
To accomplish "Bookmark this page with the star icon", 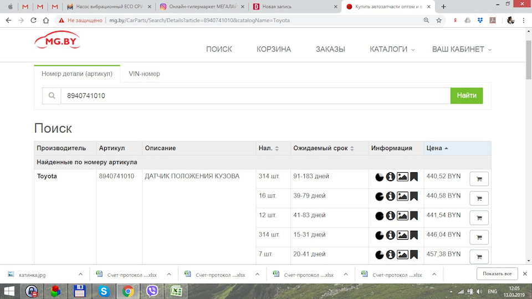I will point(439,20).
